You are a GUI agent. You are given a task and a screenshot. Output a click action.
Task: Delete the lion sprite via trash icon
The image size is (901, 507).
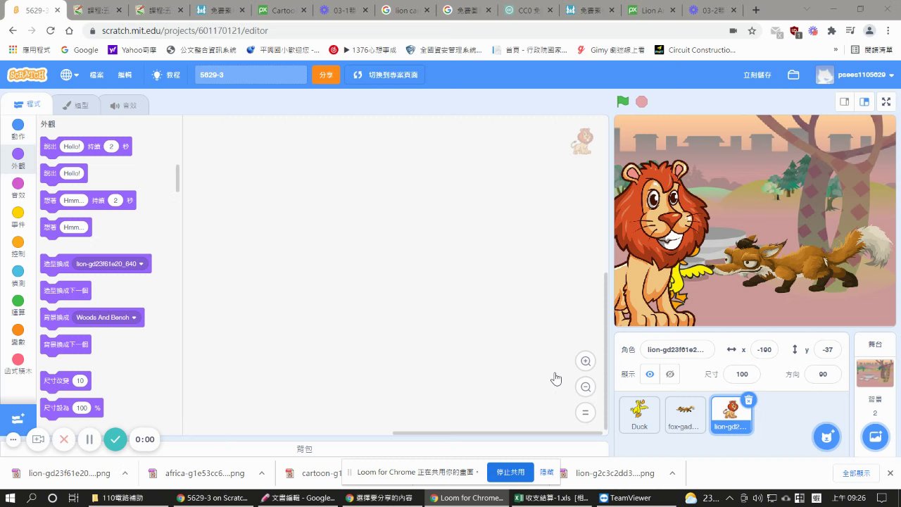[748, 400]
